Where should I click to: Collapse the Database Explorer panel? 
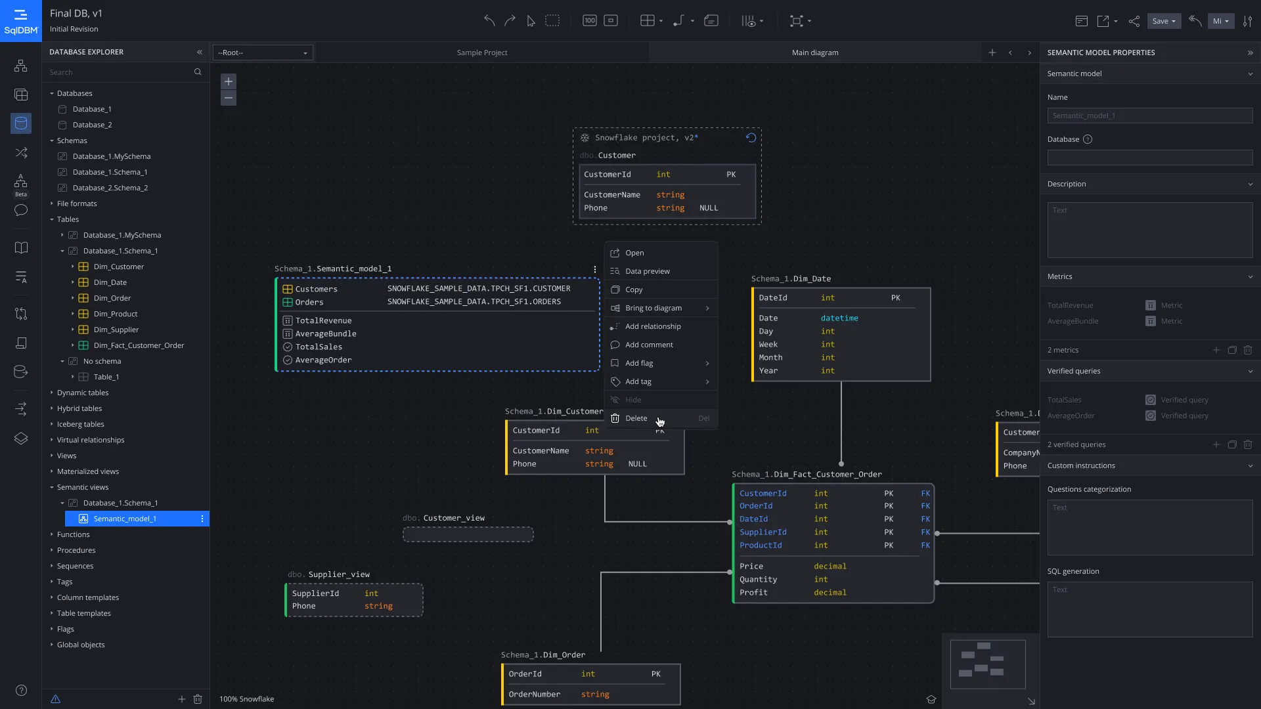pyautogui.click(x=200, y=52)
